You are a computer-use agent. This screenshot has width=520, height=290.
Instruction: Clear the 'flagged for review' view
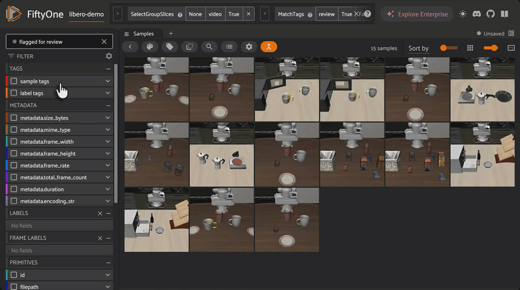(104, 42)
